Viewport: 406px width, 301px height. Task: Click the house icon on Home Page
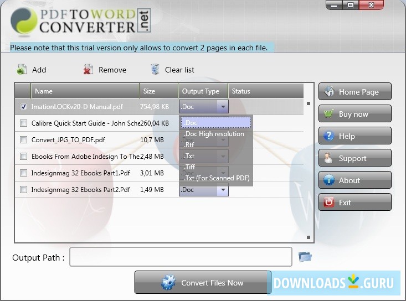[x=329, y=91]
